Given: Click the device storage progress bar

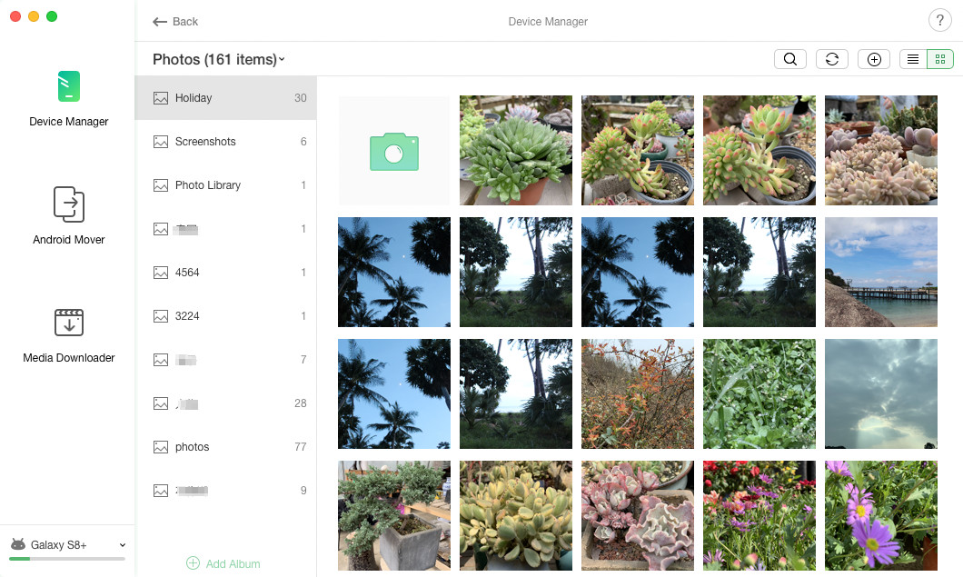Looking at the screenshot, I should tap(67, 559).
